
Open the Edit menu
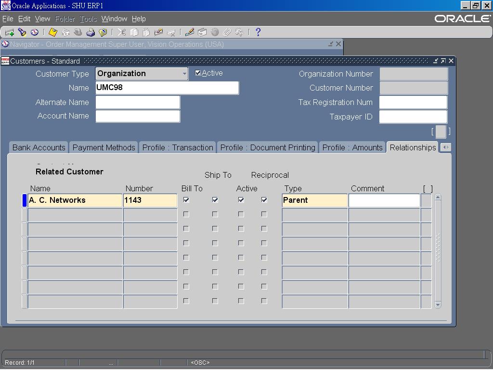[x=24, y=19]
